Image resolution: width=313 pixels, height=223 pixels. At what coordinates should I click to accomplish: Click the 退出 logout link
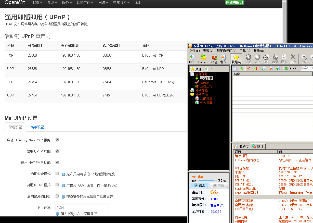click(138, 3)
